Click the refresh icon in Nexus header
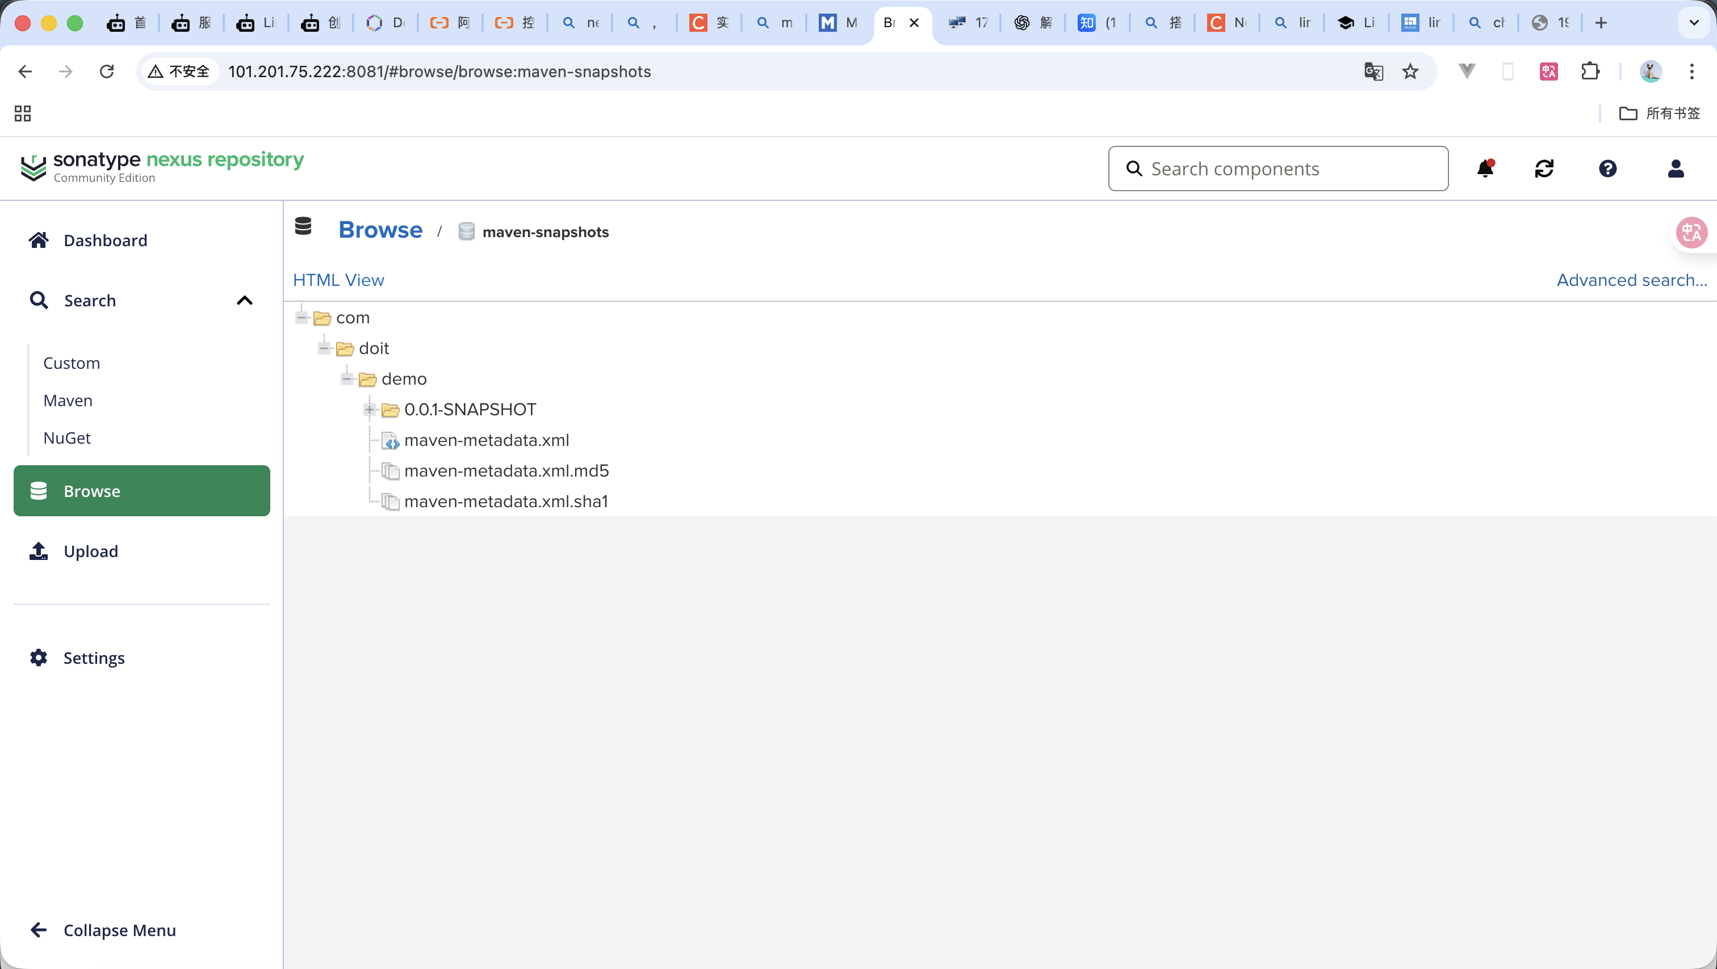Image resolution: width=1717 pixels, height=969 pixels. [1544, 168]
